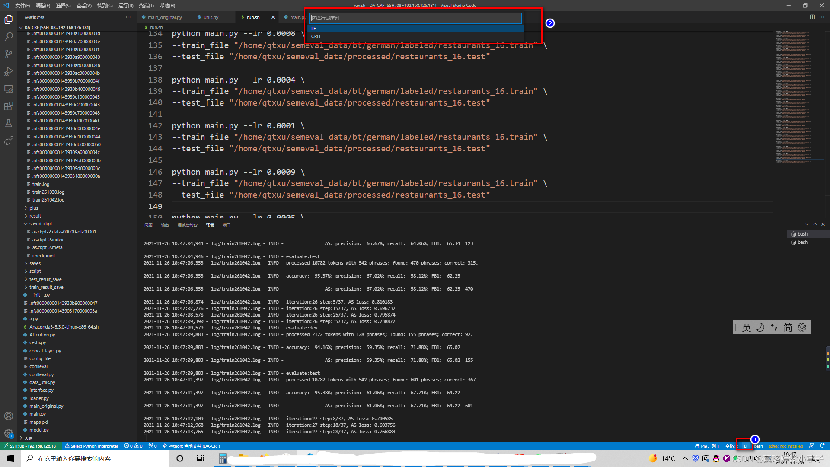Kill the active terminal with the trash/X icon
This screenshot has width=830, height=467.
(x=823, y=224)
